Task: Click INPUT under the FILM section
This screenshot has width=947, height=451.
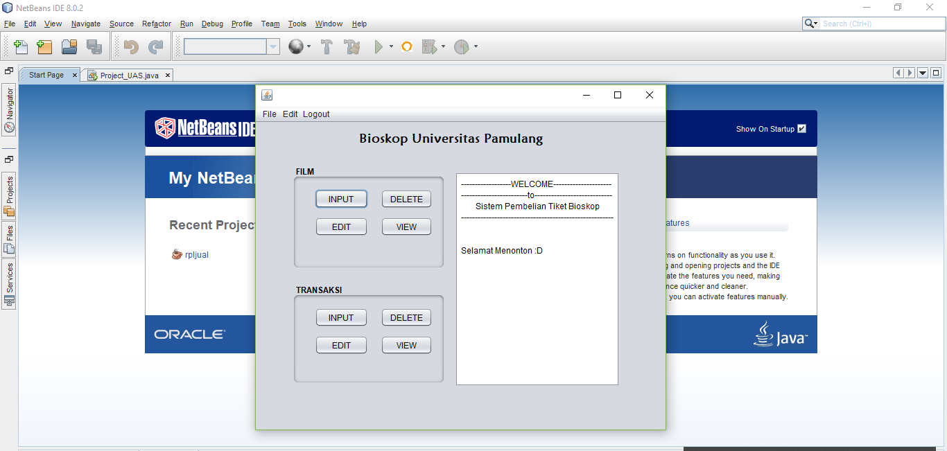Action: click(341, 198)
